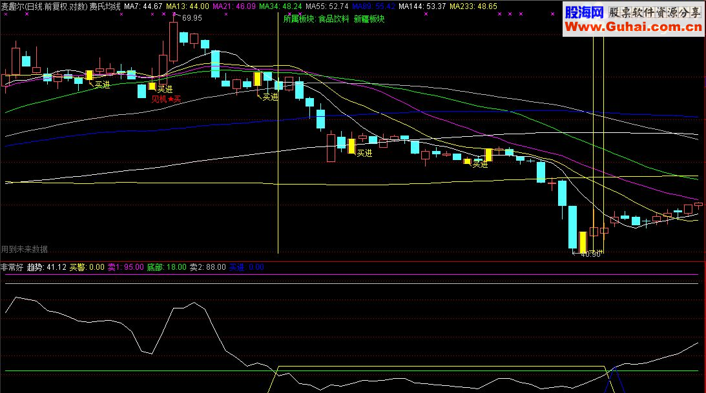Click the 麦趣尔 stock title label
The width and height of the screenshot is (706, 393).
44,6
